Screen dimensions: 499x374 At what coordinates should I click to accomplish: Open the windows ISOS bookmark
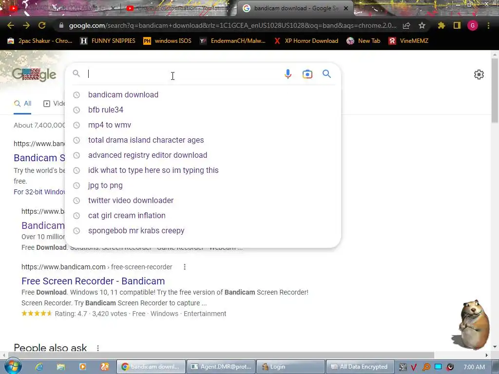pos(168,41)
